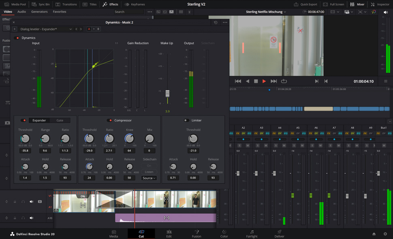Viewport: 393px width, 239px height.
Task: Click the Make Up gain fader
Action: [x=168, y=94]
